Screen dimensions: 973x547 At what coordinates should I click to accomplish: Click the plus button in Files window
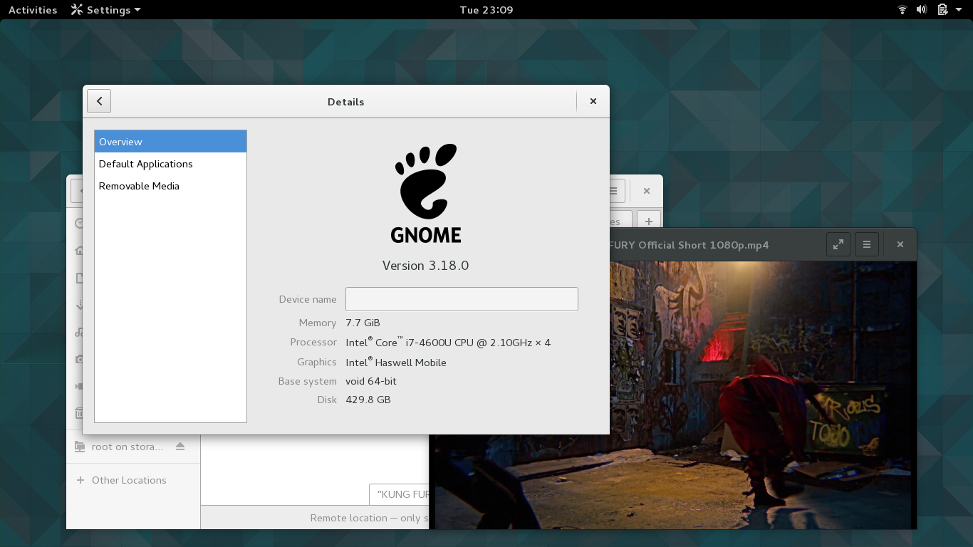[x=649, y=221]
